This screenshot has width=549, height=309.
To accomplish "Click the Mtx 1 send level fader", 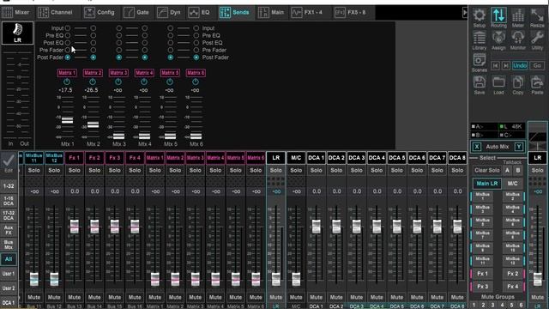I will (67, 120).
